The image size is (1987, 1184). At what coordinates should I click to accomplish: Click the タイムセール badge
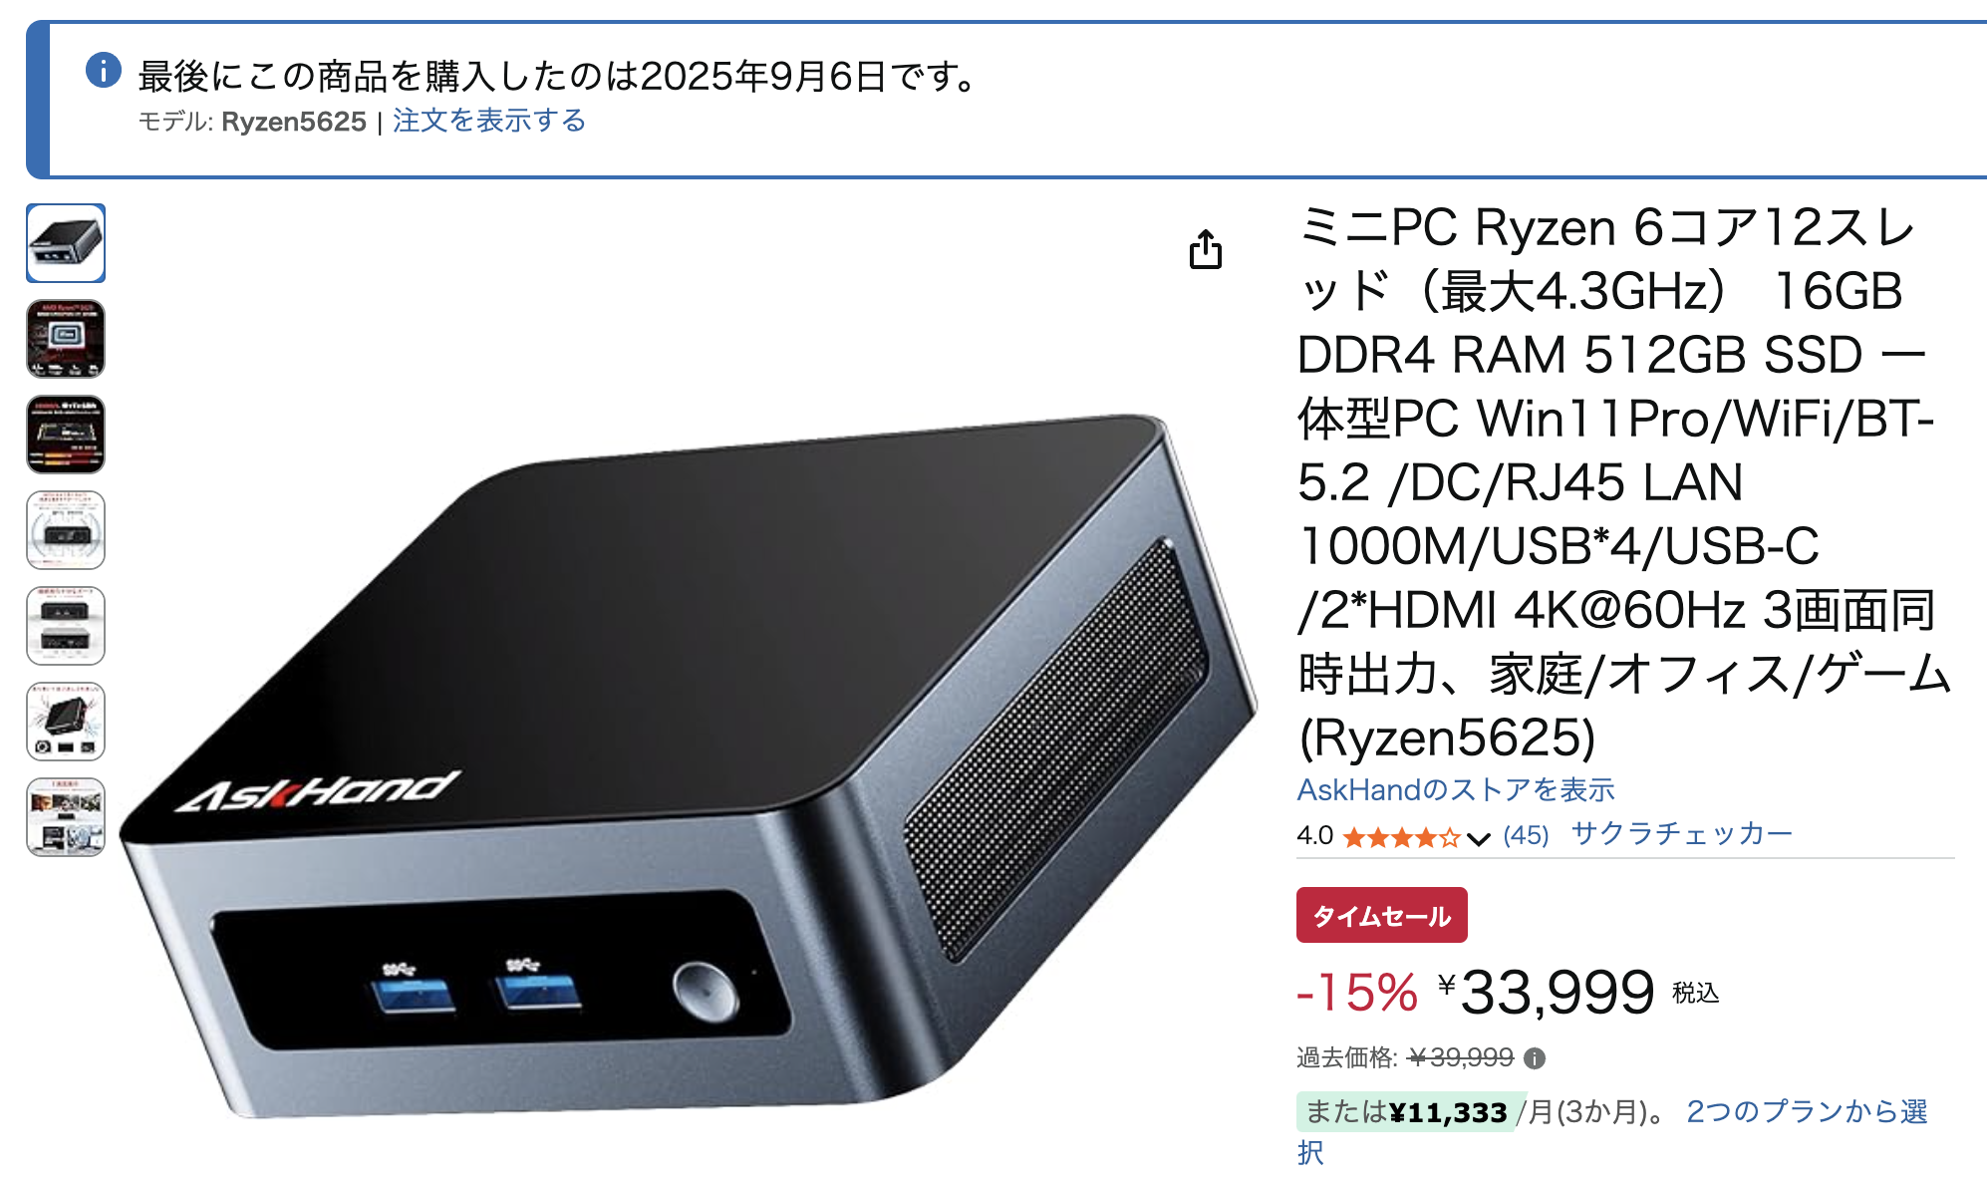(x=1381, y=915)
